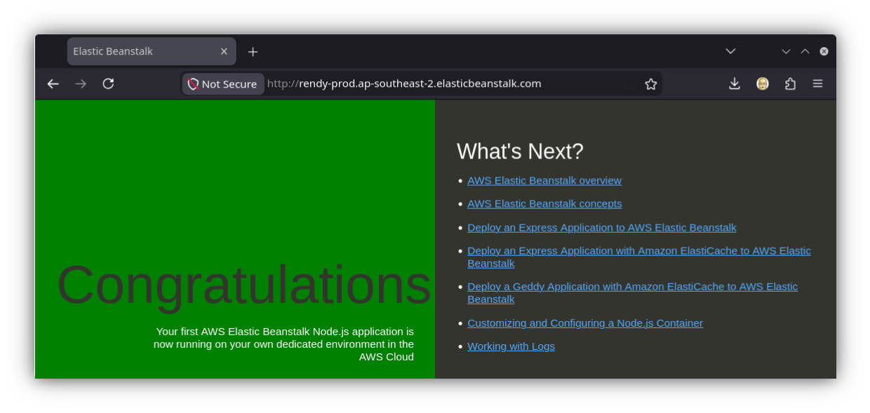Open the downloads panel
Screen dimensions: 870x413
[735, 84]
